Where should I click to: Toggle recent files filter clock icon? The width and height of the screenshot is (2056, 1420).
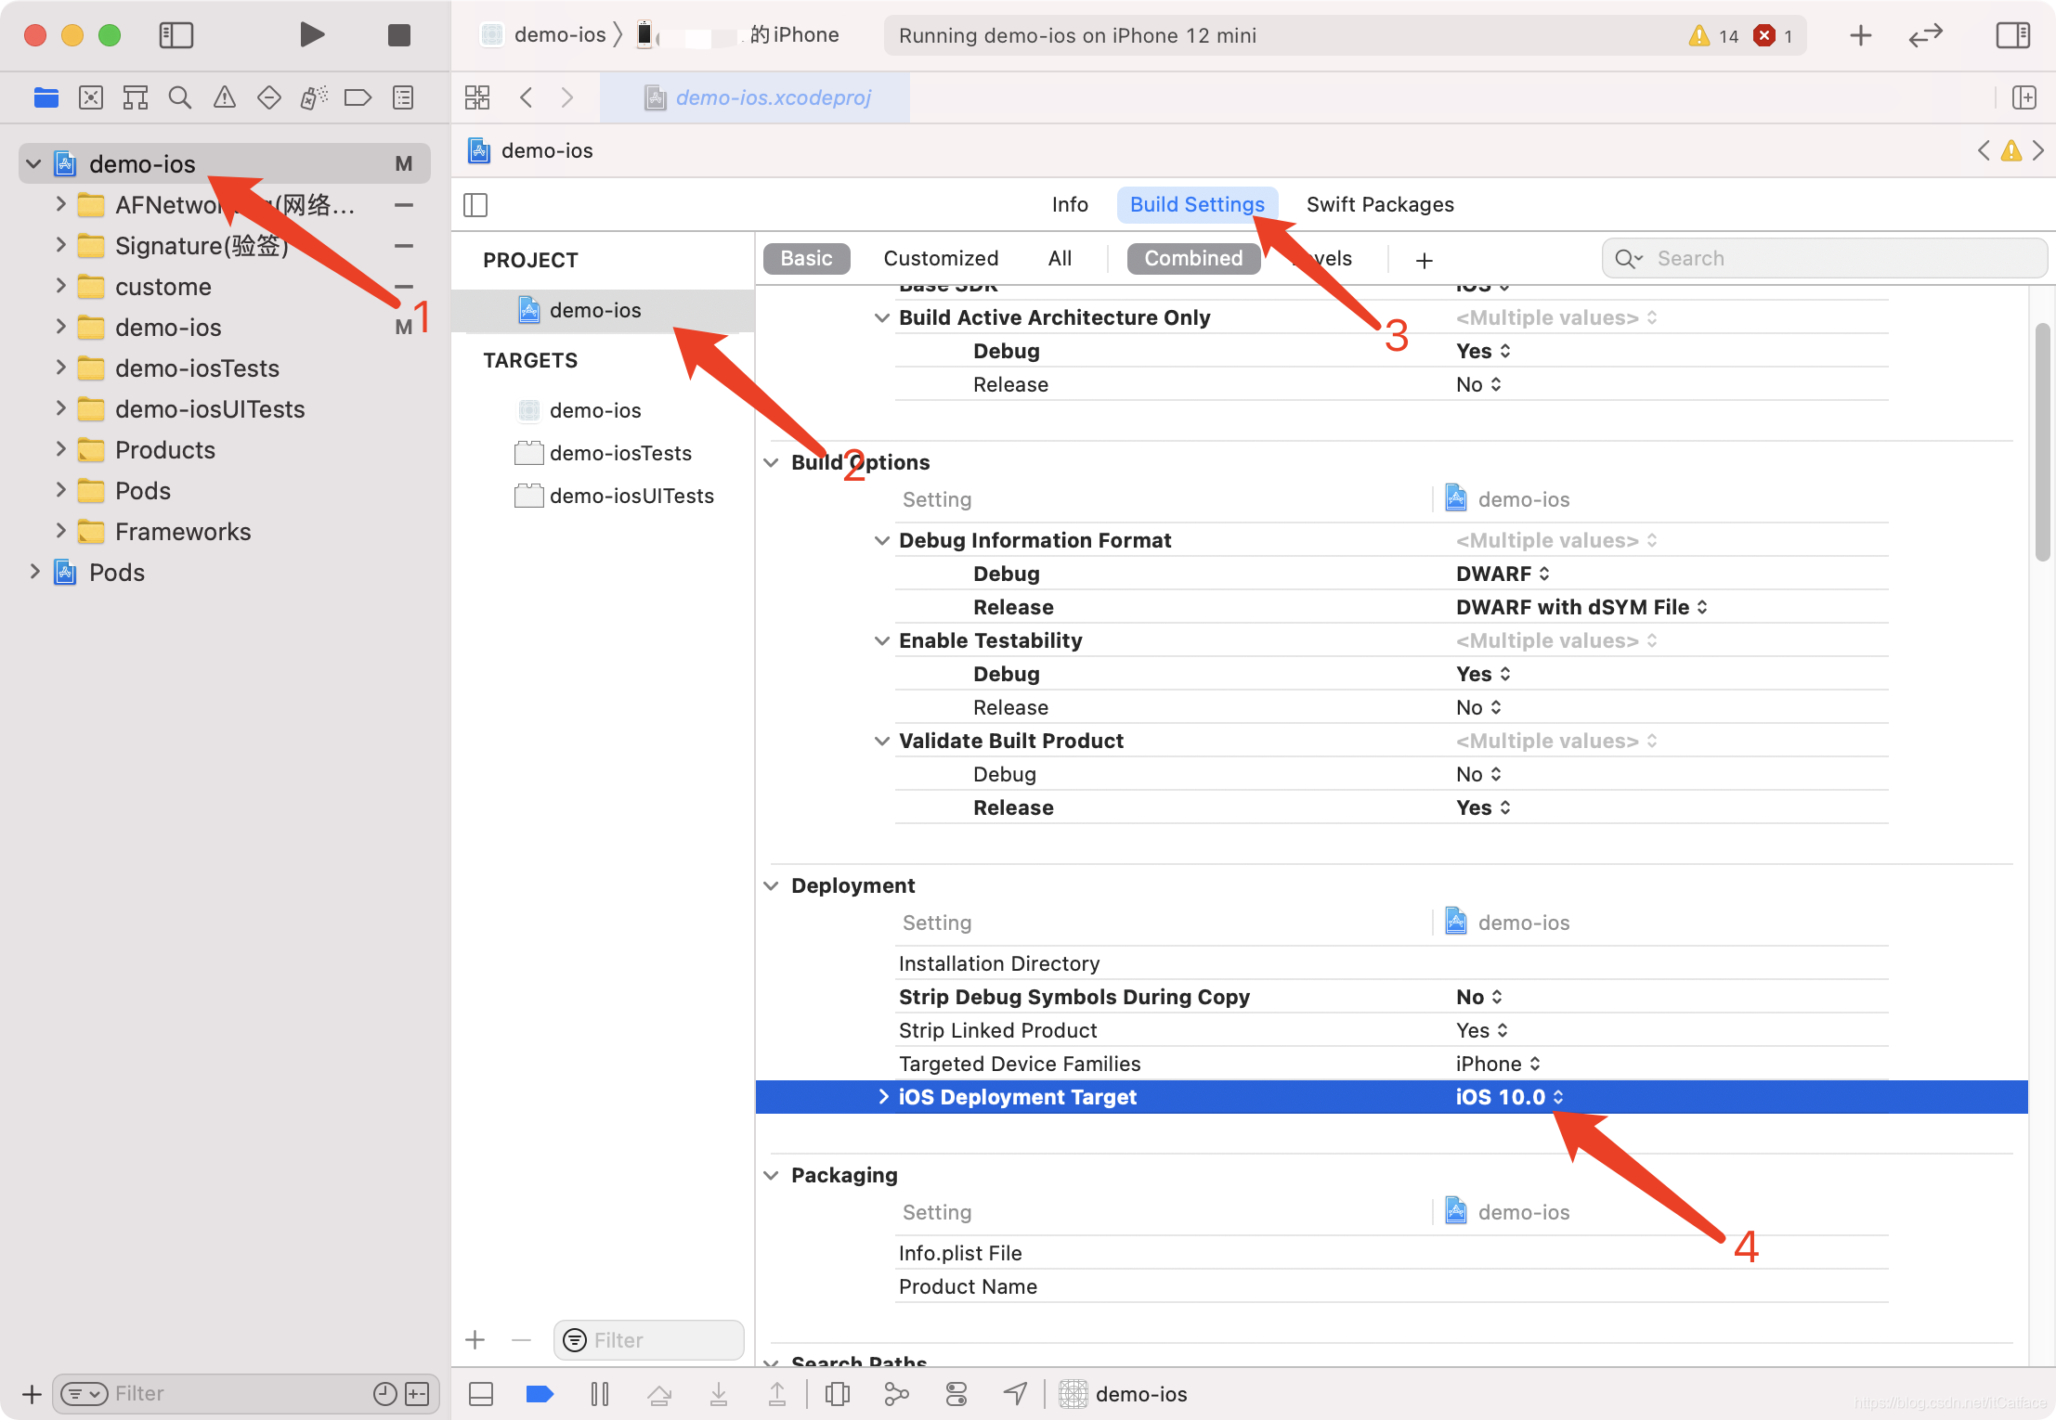(x=384, y=1393)
